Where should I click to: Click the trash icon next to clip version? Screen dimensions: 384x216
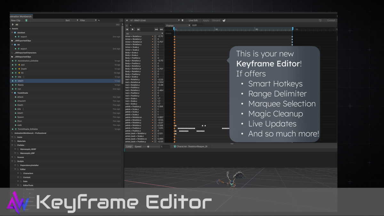[183, 20]
